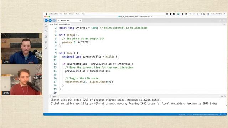
Task: Click the Verify checkmark button
Action: pyautogui.click(x=46, y=21)
